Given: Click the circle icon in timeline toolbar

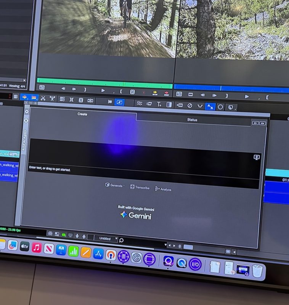Looking at the screenshot, I should pos(220,107).
